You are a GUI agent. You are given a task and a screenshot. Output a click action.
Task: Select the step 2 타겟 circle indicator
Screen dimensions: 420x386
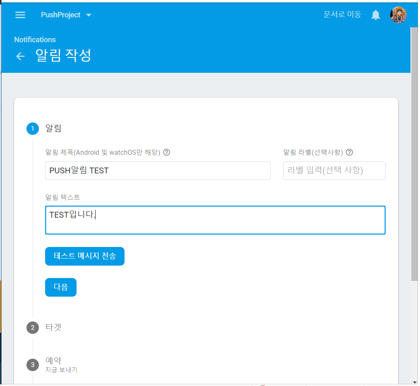(x=33, y=327)
